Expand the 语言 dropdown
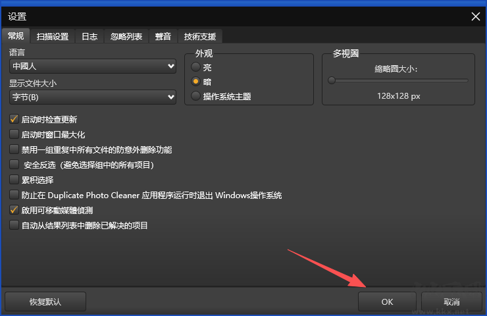487x316 pixels. [x=93, y=66]
